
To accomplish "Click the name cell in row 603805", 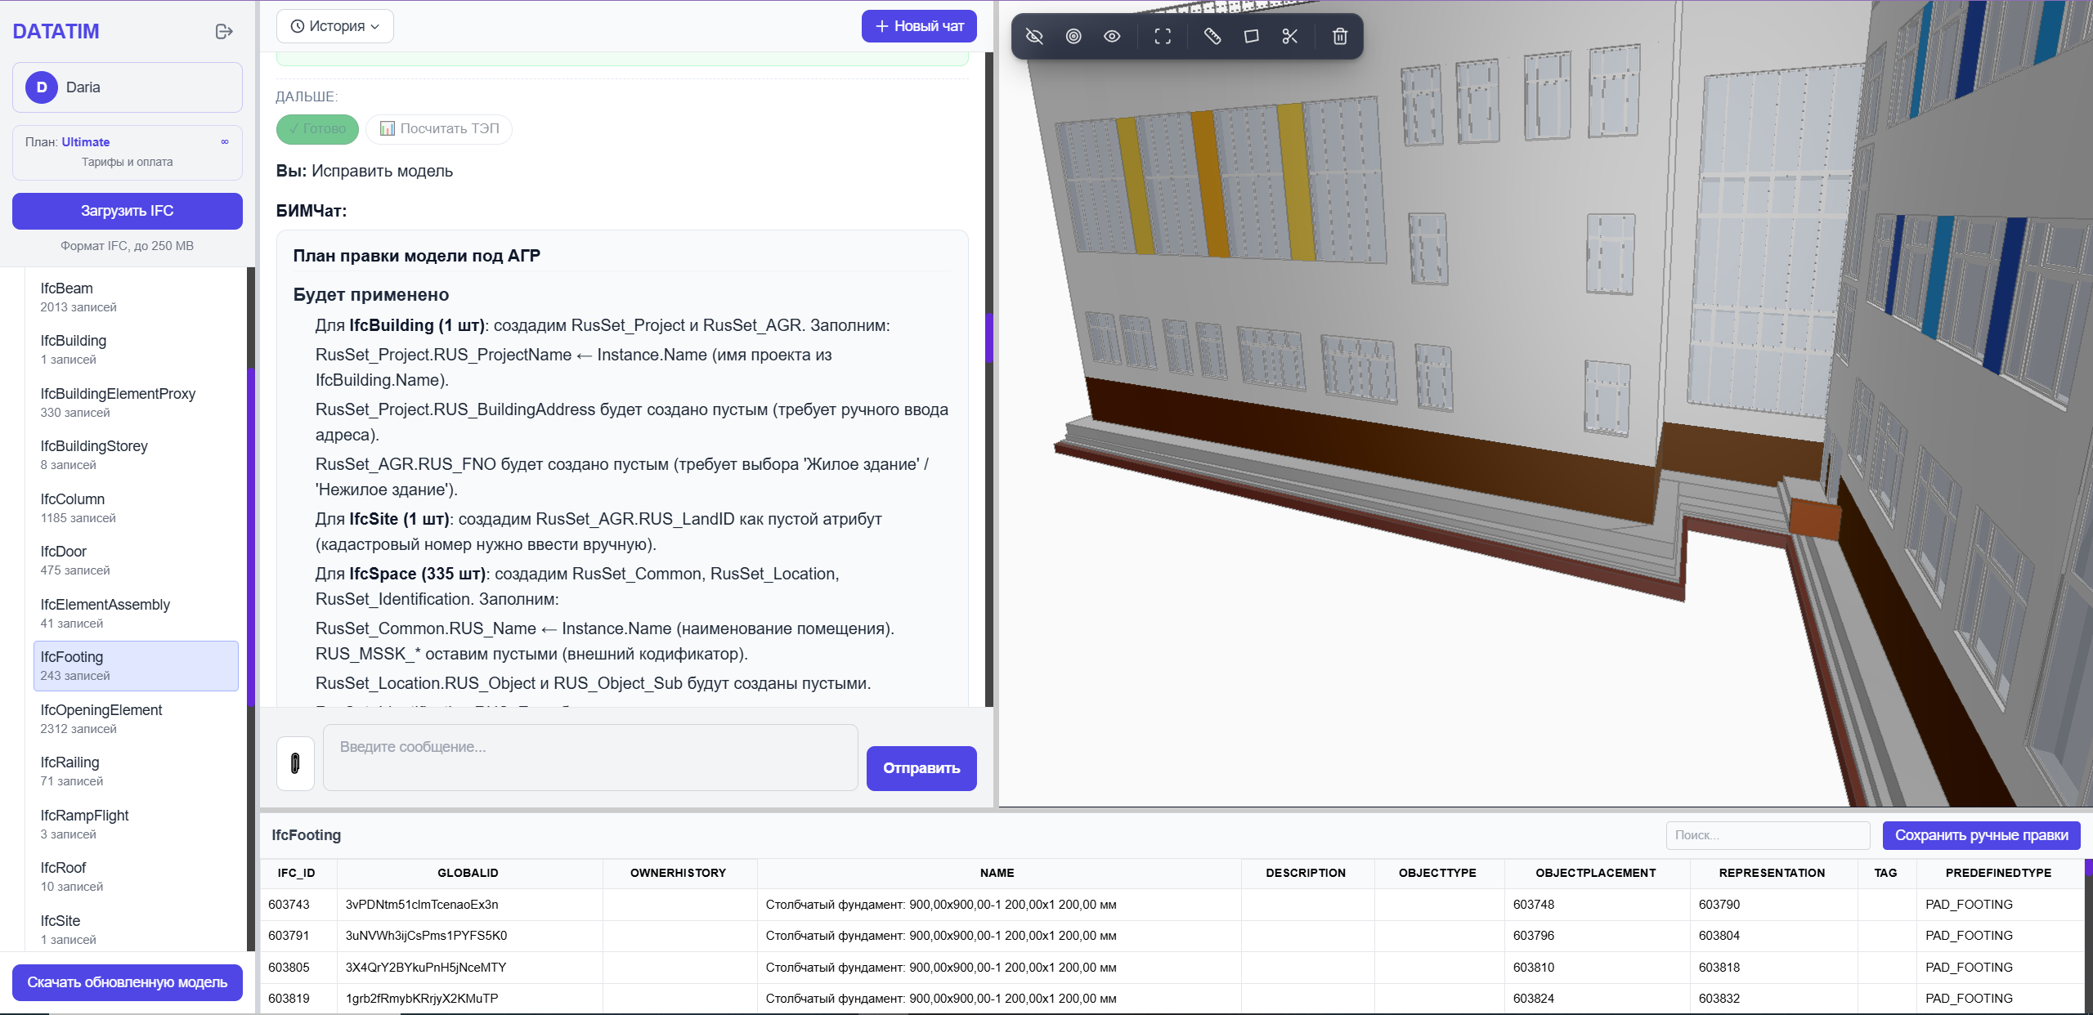I will coord(999,968).
